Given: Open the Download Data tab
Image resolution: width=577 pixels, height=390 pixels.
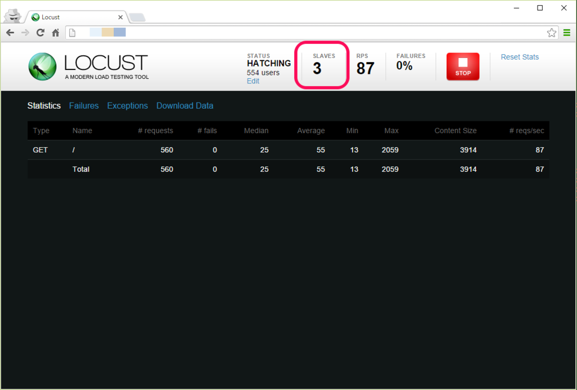Looking at the screenshot, I should point(185,105).
